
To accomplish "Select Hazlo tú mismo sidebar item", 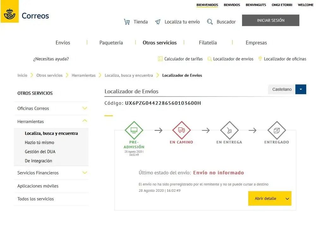I will (x=39, y=143).
